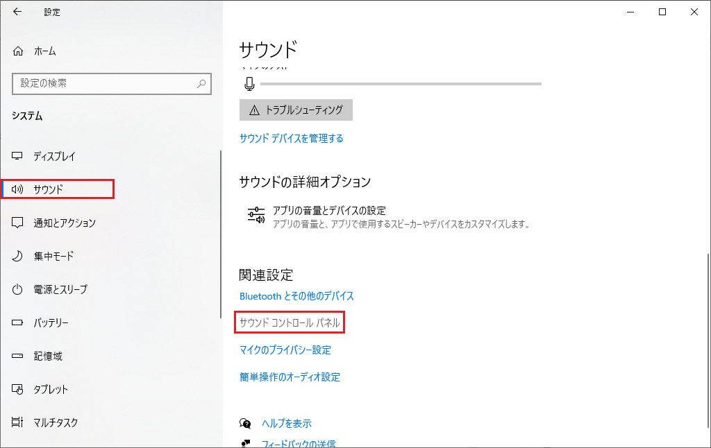Click in the 設定の検索 search box
Image resolution: width=711 pixels, height=448 pixels.
[x=104, y=83]
